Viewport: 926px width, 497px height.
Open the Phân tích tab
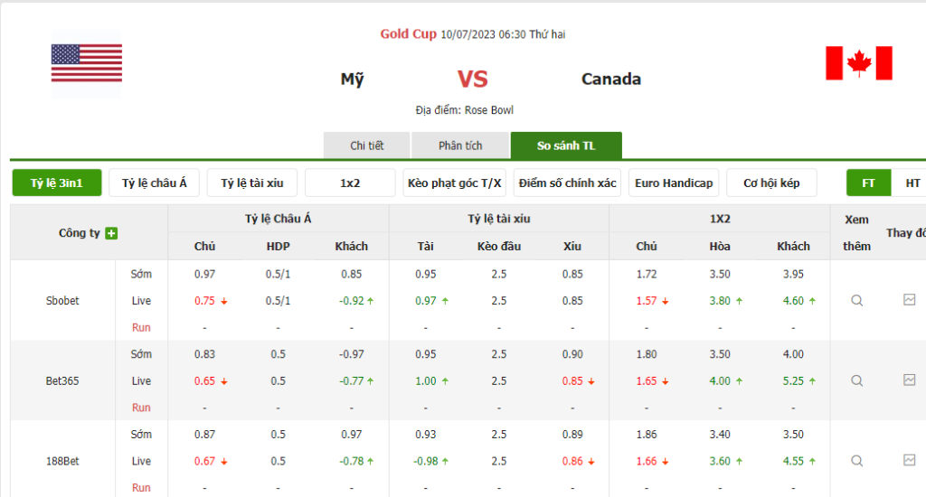(x=460, y=145)
